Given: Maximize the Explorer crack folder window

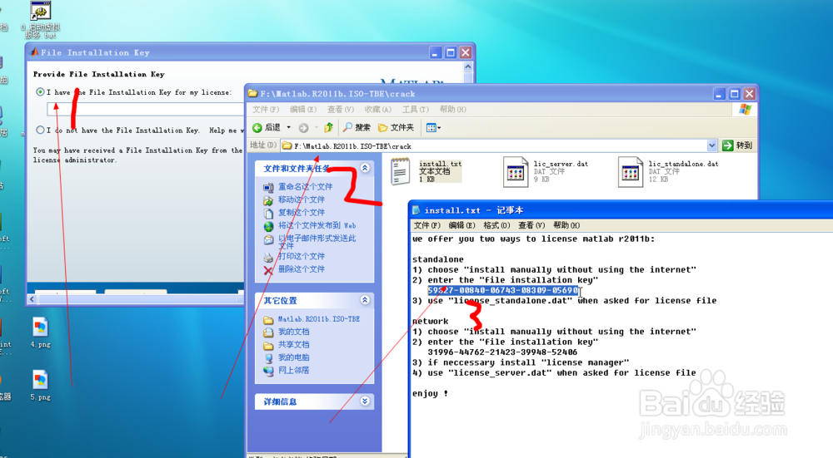Looking at the screenshot, I should point(734,94).
